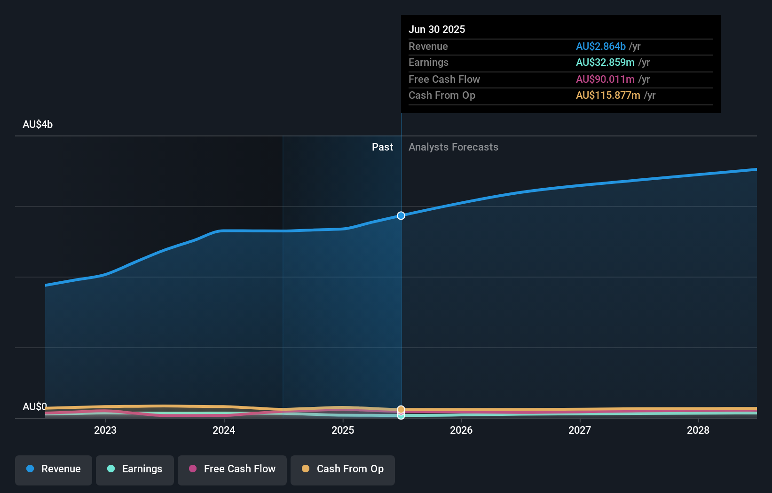Click the blue Revenue legend dot
The image size is (772, 493).
pos(29,469)
